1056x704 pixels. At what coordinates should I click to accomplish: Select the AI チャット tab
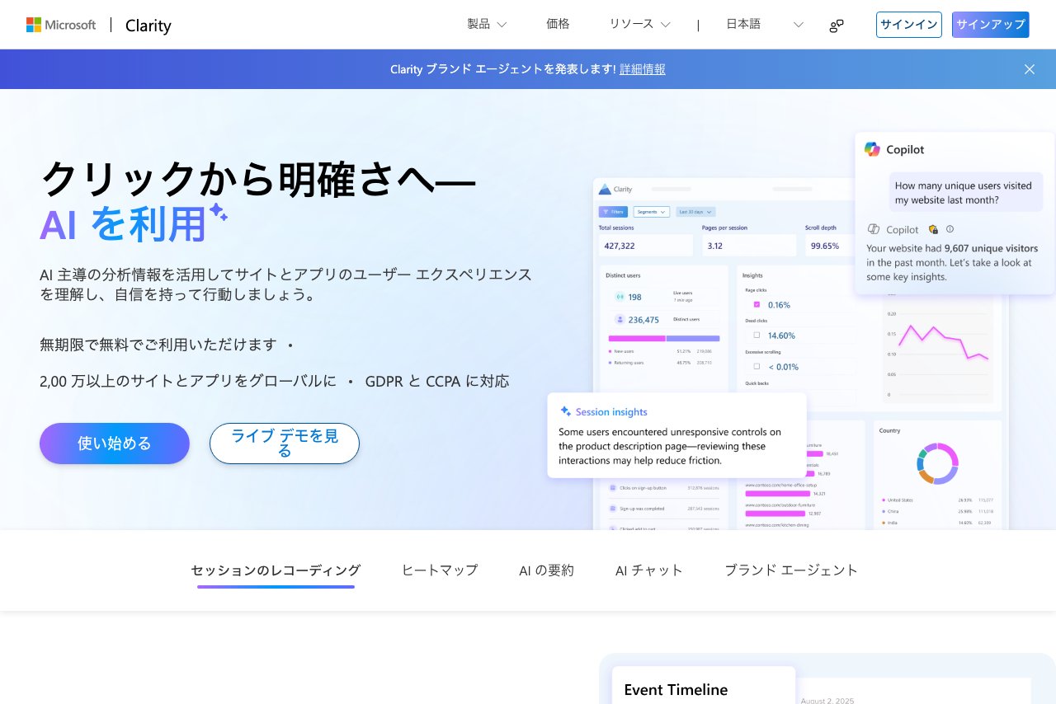649,570
